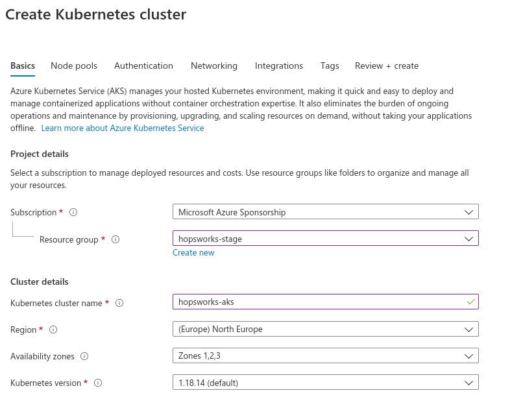
Task: Click into the hopsworks-aks cluster name field
Action: 326,302
